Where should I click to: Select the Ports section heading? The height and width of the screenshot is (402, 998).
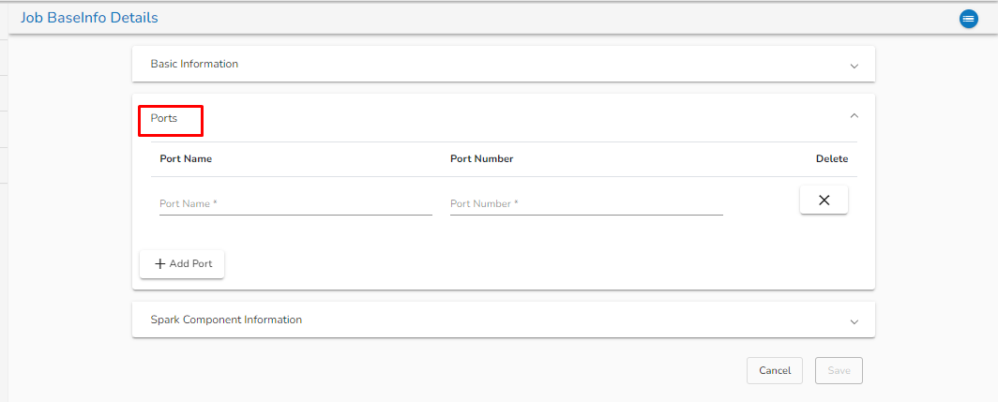click(164, 119)
